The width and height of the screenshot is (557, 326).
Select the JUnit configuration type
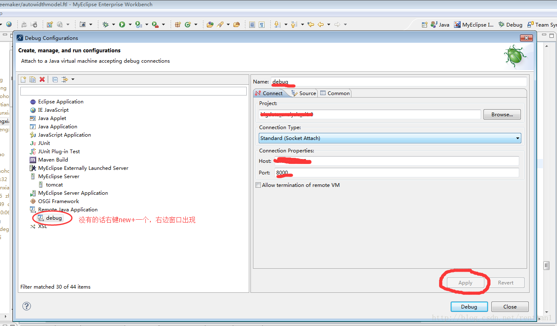(40, 143)
